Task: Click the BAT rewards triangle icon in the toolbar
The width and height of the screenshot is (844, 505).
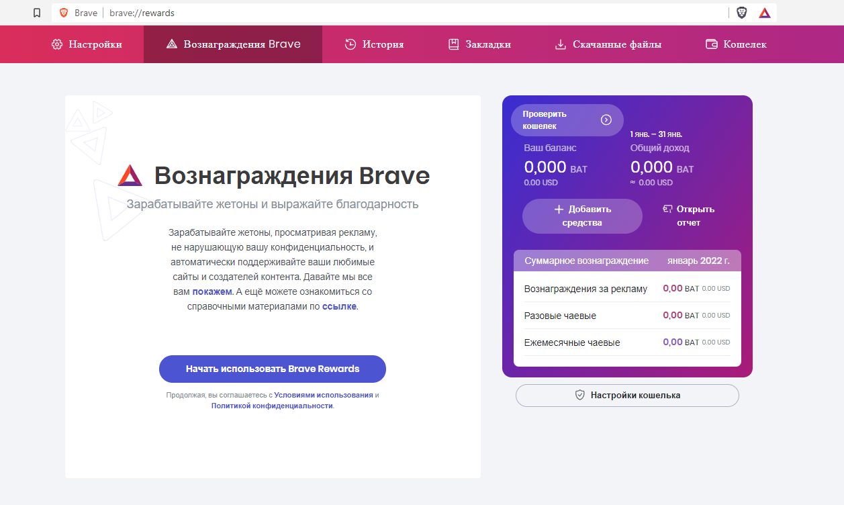Action: [x=764, y=13]
